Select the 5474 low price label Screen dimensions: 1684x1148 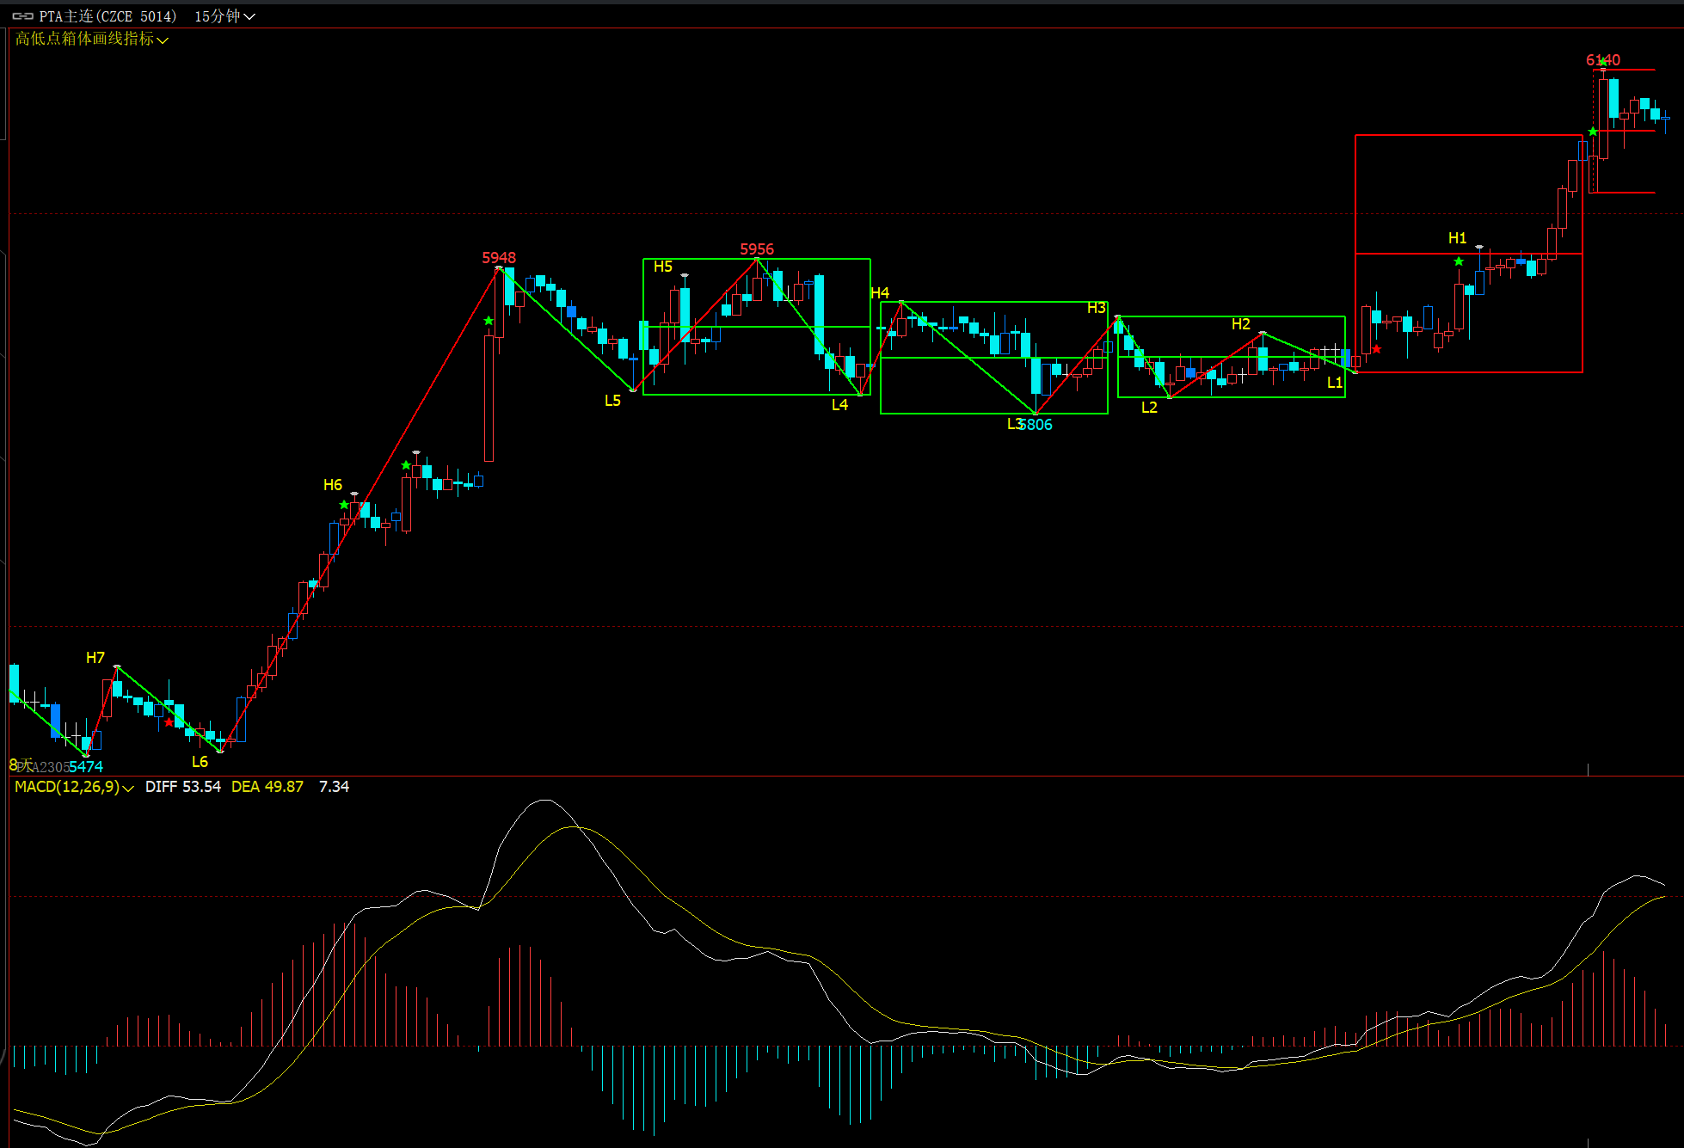pyautogui.click(x=86, y=766)
